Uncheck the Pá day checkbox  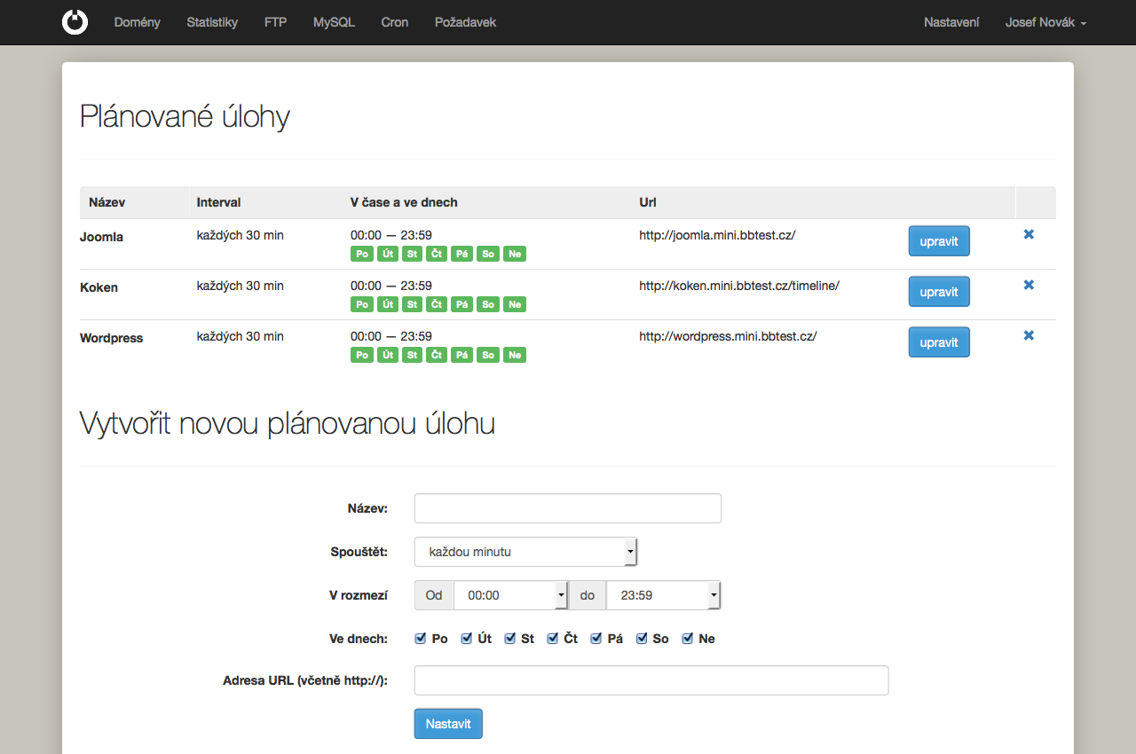coord(596,639)
